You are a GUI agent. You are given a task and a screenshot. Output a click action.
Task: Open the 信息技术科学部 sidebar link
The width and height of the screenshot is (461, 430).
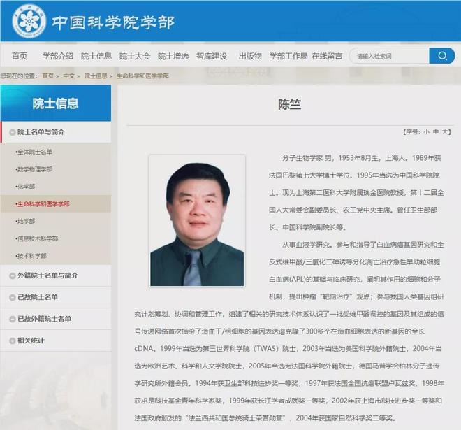(37, 238)
